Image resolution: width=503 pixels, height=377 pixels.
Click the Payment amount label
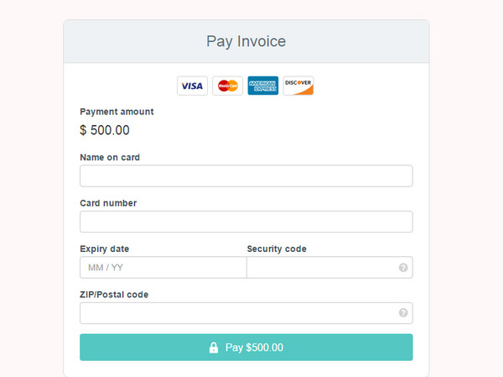[117, 112]
